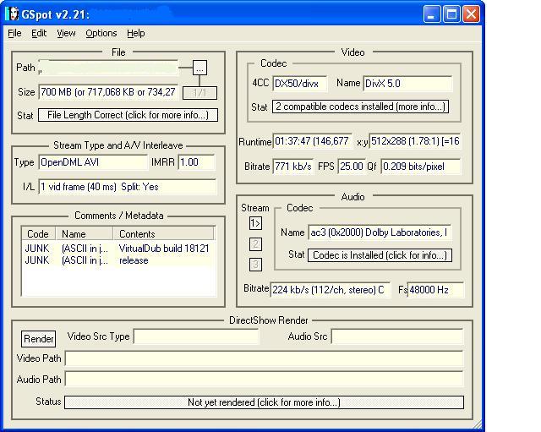Click the resolution value 512x288

(415, 141)
